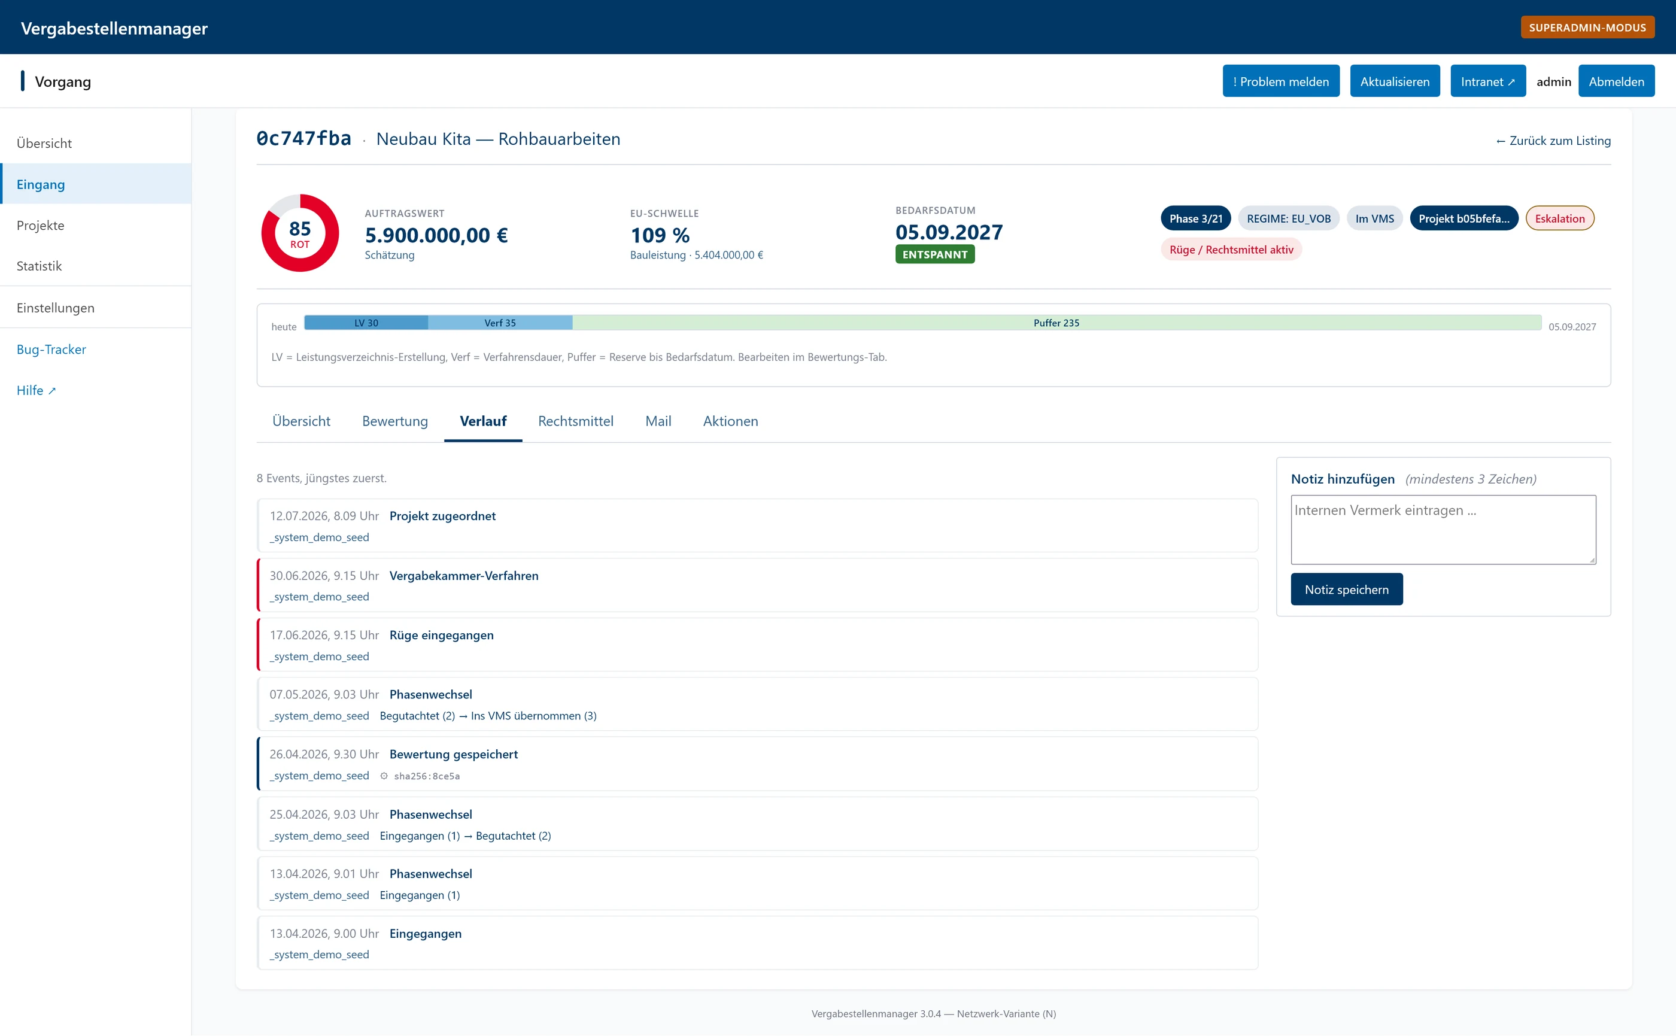Focus the Internen Vermerk note field
Screen dimensions: 1676x1036
click(1443, 529)
